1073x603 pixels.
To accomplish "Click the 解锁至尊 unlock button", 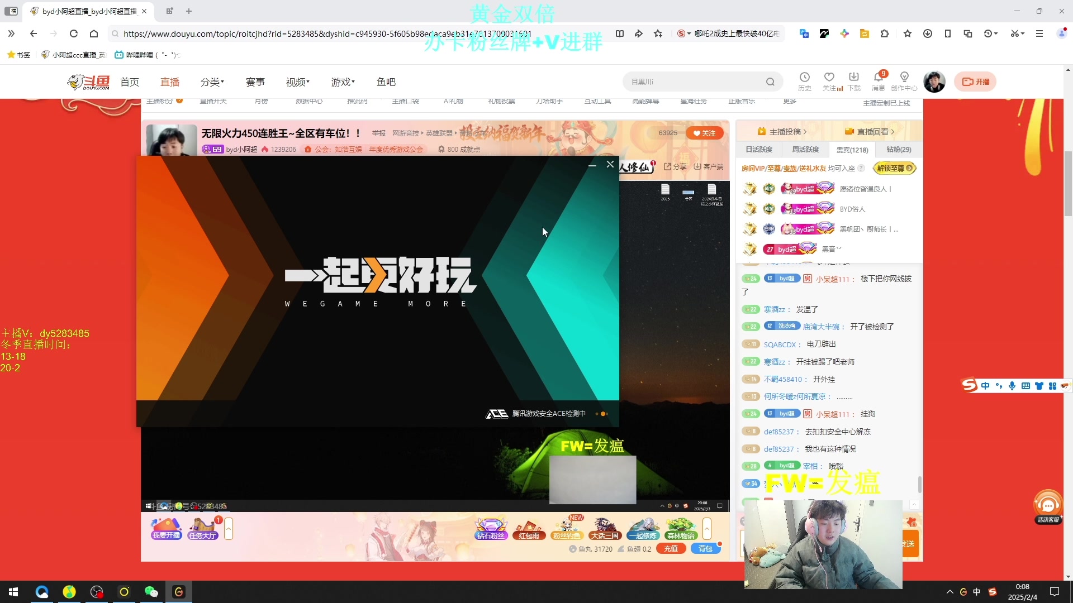I will [894, 168].
